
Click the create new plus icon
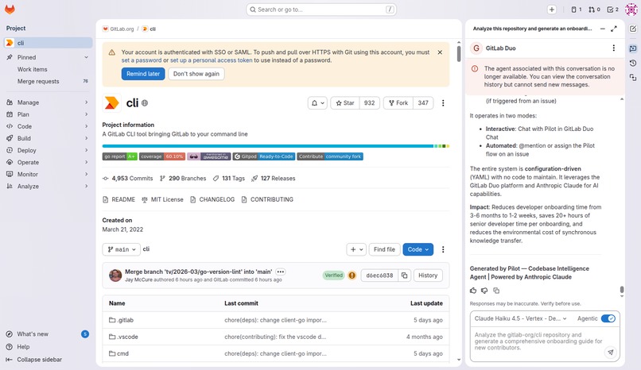552,10
